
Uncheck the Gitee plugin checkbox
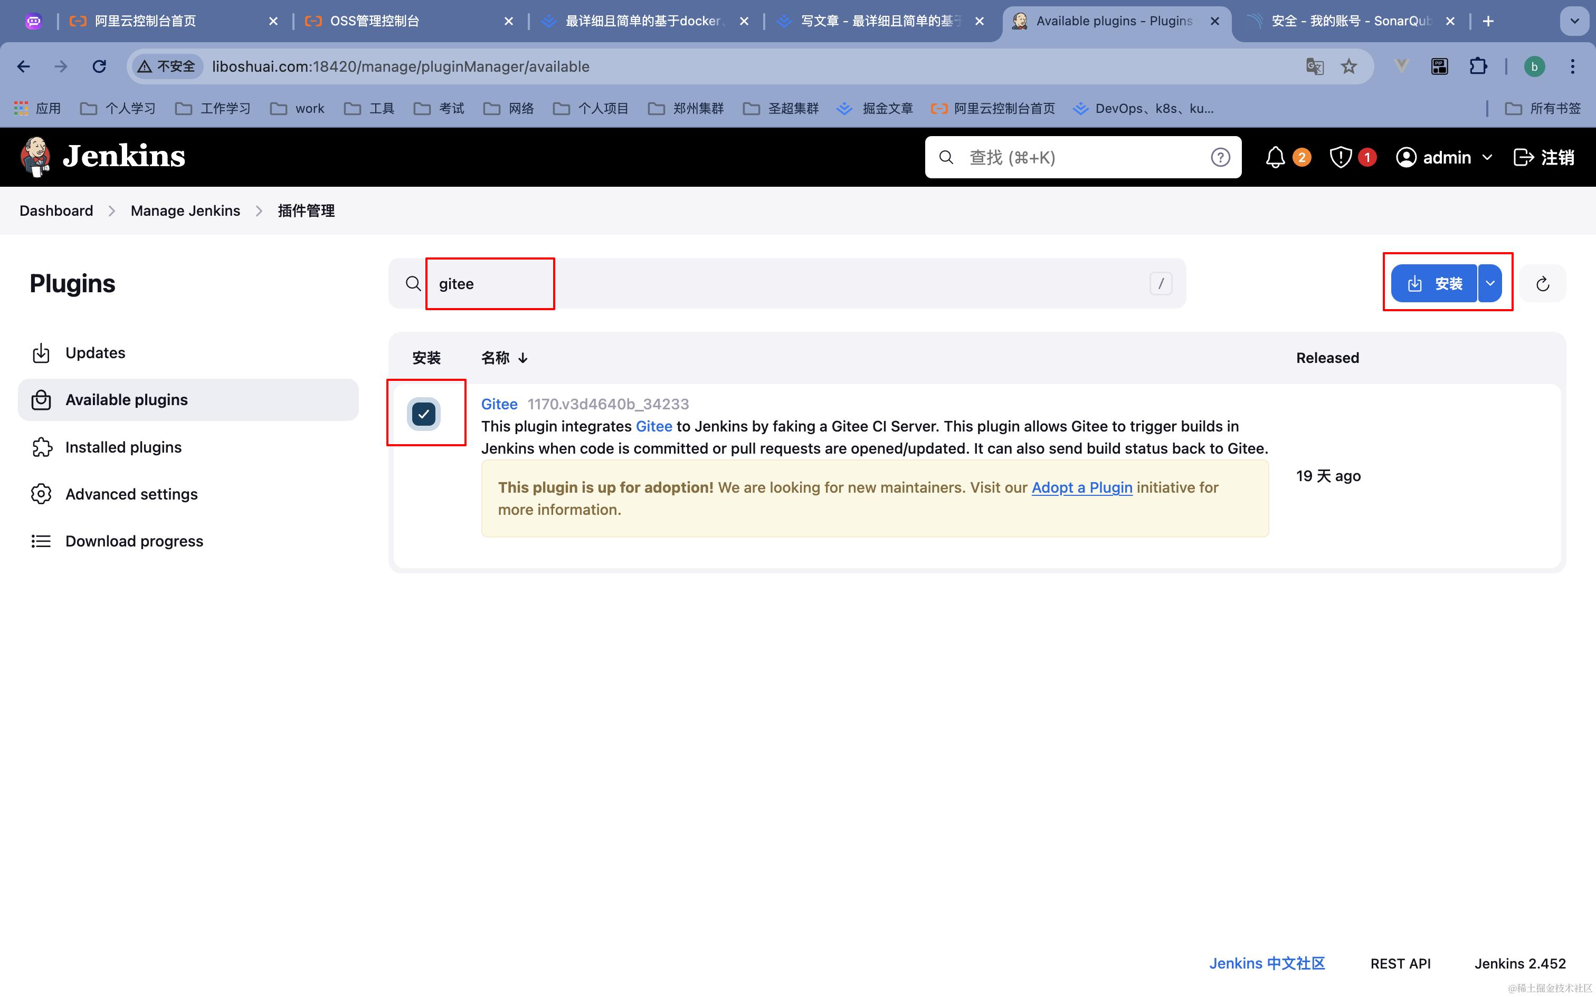click(x=424, y=414)
